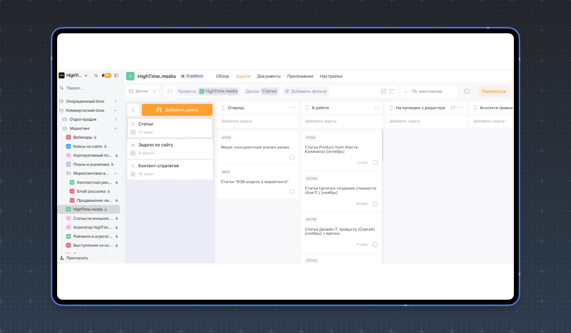Image resolution: width=571 pixels, height=333 pixels.
Task: Open the Настройки tab
Action: (331, 76)
